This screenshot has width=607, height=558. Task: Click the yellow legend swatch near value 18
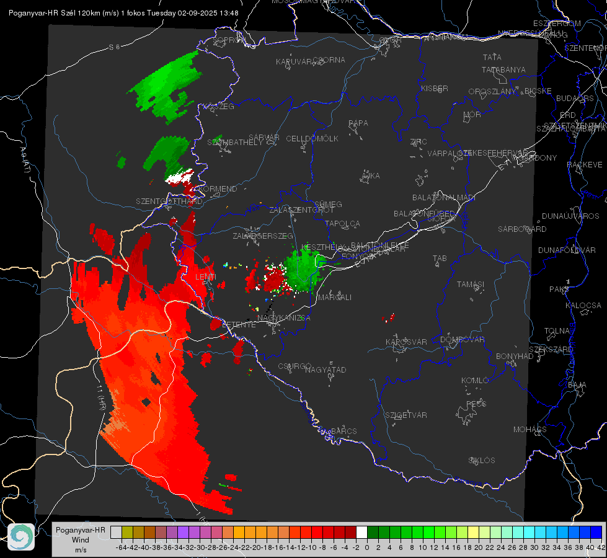point(473,533)
